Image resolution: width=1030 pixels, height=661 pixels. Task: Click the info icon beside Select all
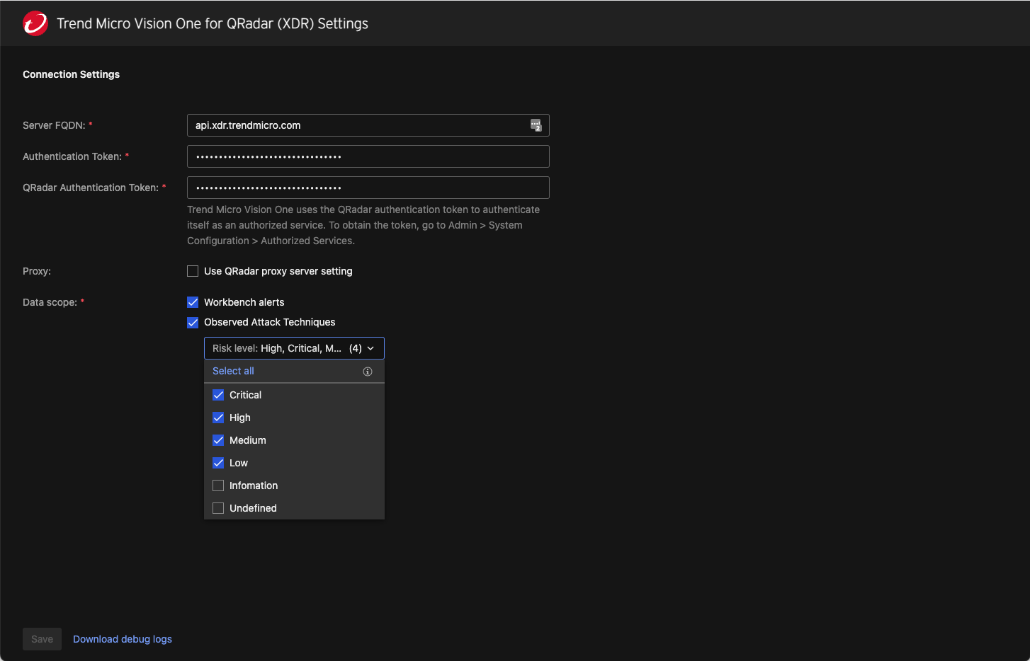(368, 372)
